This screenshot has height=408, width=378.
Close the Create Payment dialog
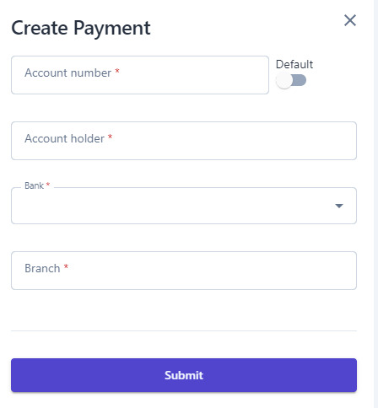click(350, 20)
